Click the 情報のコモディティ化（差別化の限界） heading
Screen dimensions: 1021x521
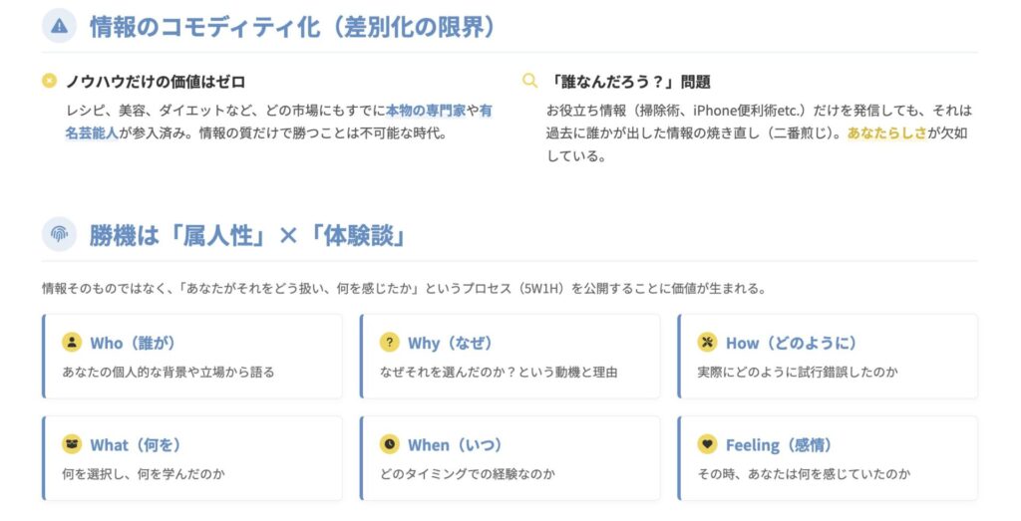point(292,27)
